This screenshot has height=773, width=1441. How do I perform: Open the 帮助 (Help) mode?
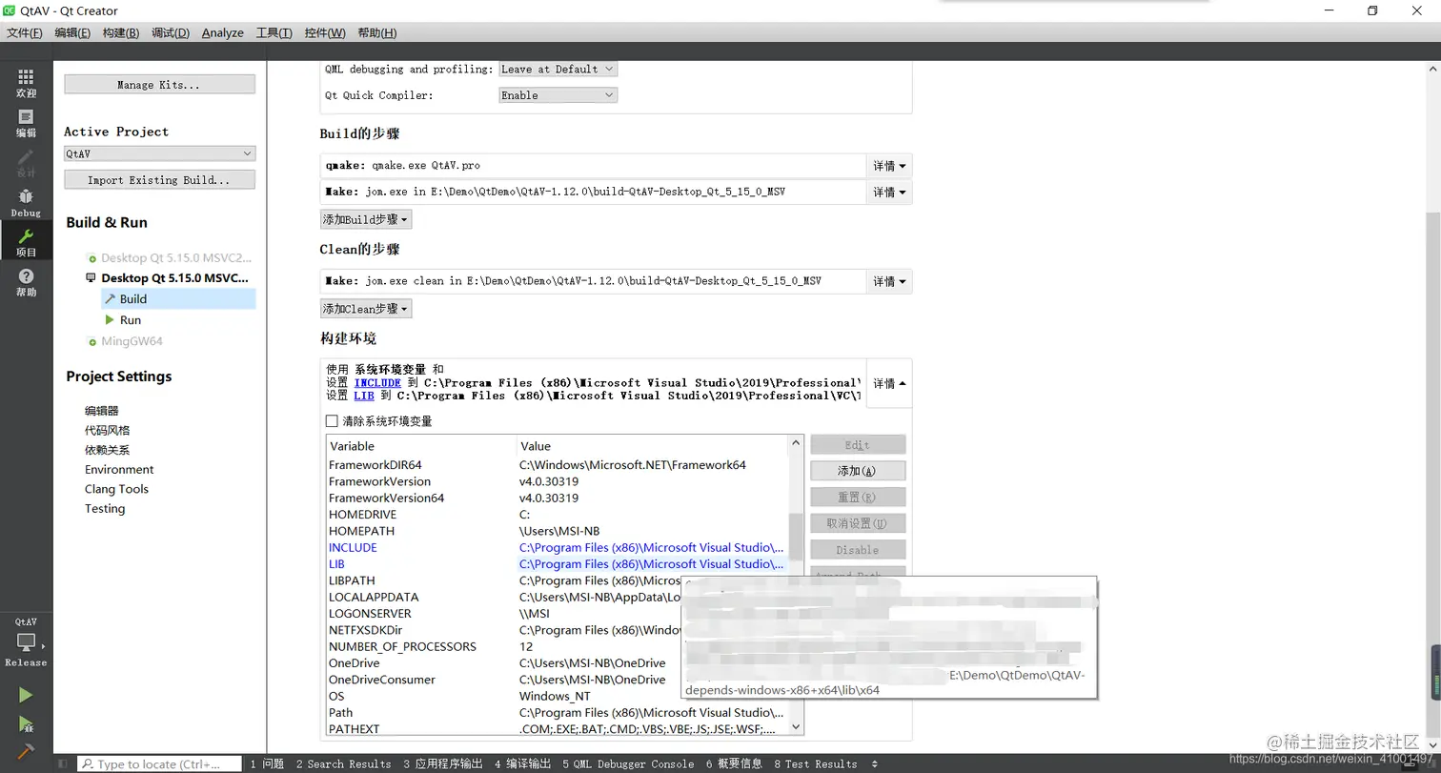[x=26, y=283]
